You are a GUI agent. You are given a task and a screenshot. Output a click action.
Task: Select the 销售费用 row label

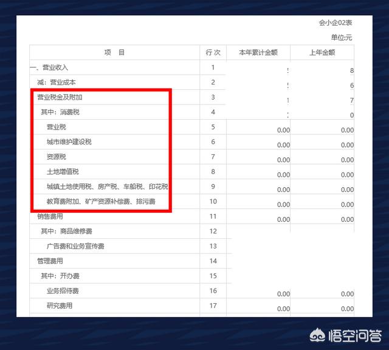[x=50, y=216]
